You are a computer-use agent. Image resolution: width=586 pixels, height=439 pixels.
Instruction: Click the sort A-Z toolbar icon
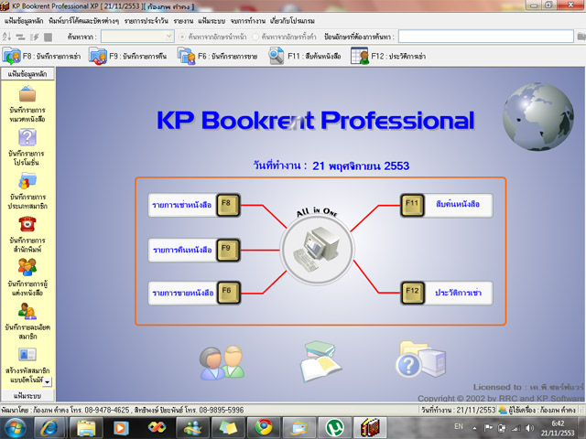tap(6, 37)
